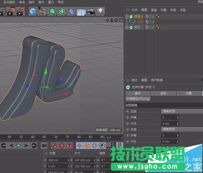Viewport: 203px width, 173px height.
Task: Adjust current frame 0 F stepper
Action: [x=122, y=138]
